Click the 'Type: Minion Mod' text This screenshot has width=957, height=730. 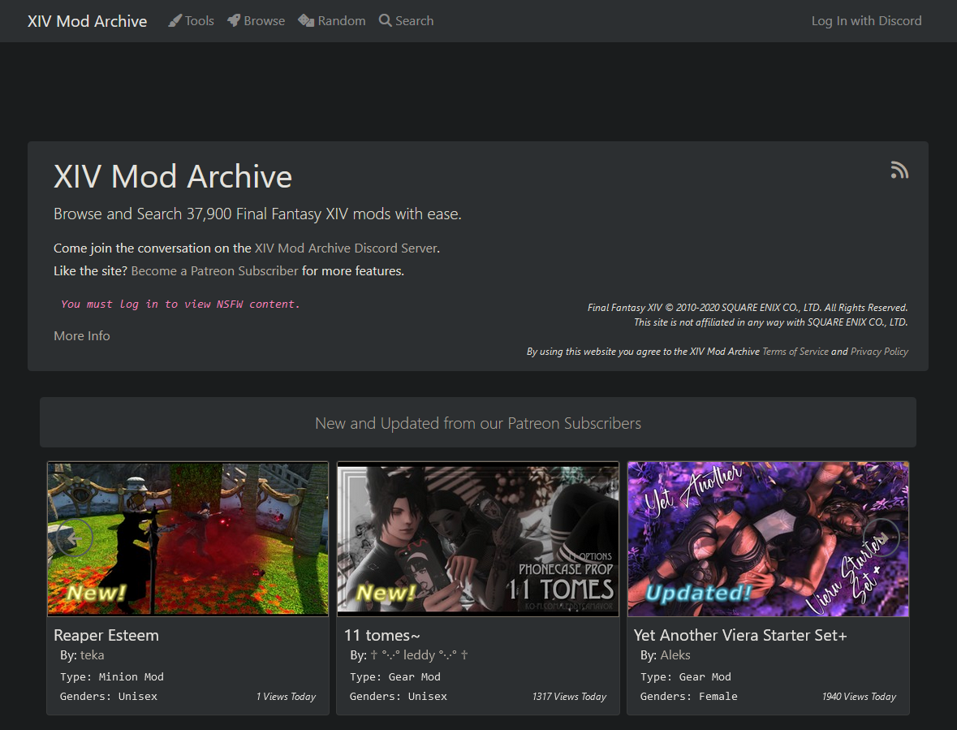112,677
